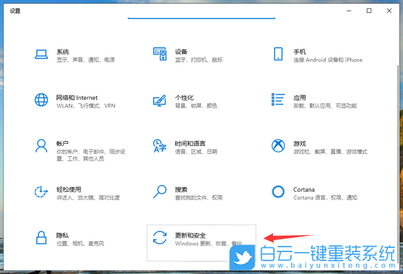Screen dimensions: 403x274
Task: Click the 帐户 title text
Action: pyautogui.click(x=62, y=143)
